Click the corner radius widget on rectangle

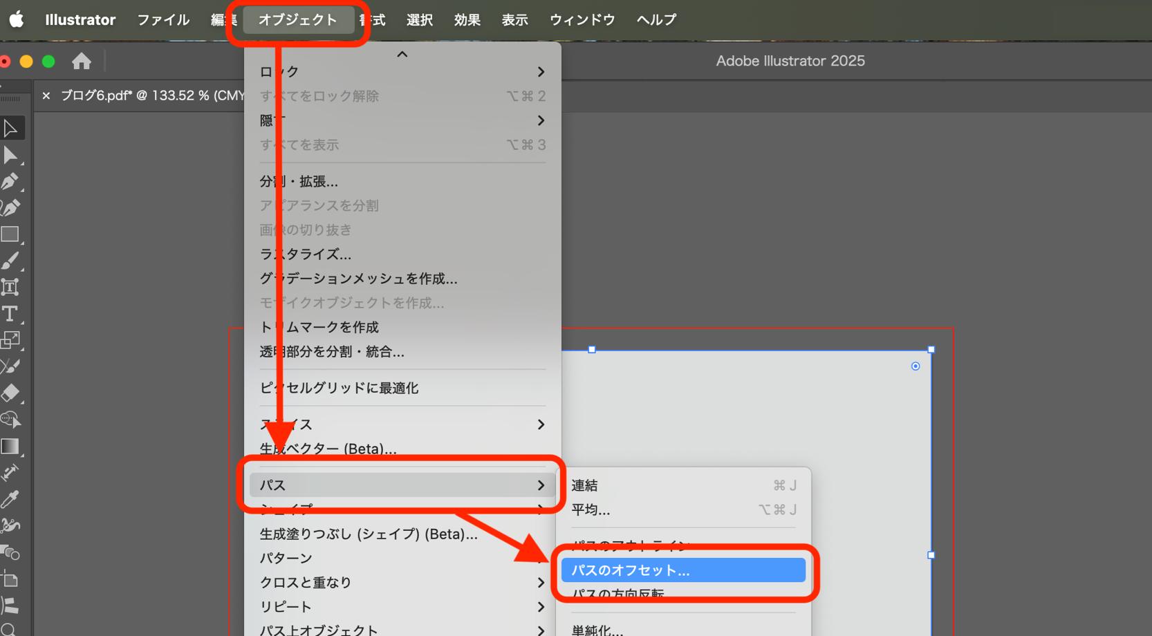point(916,366)
